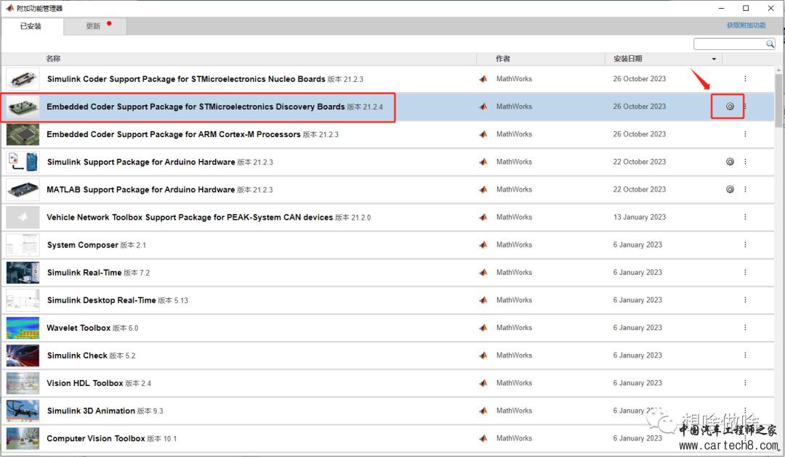Screen dimensions: 785x457
Task: Click thumbnail of MATLAB Arduino Hardware package
Action: click(x=23, y=189)
